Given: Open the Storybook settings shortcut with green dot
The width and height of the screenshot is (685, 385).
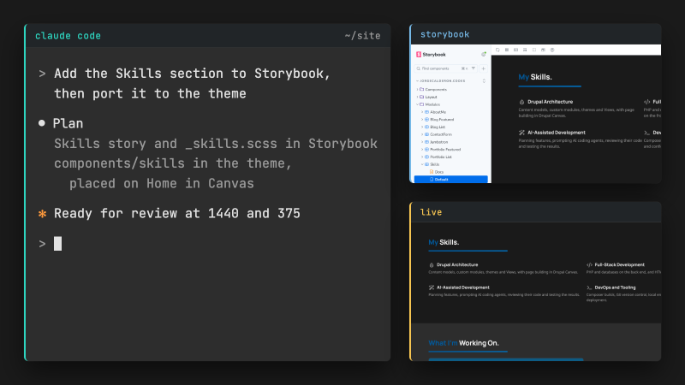Looking at the screenshot, I should 484,55.
